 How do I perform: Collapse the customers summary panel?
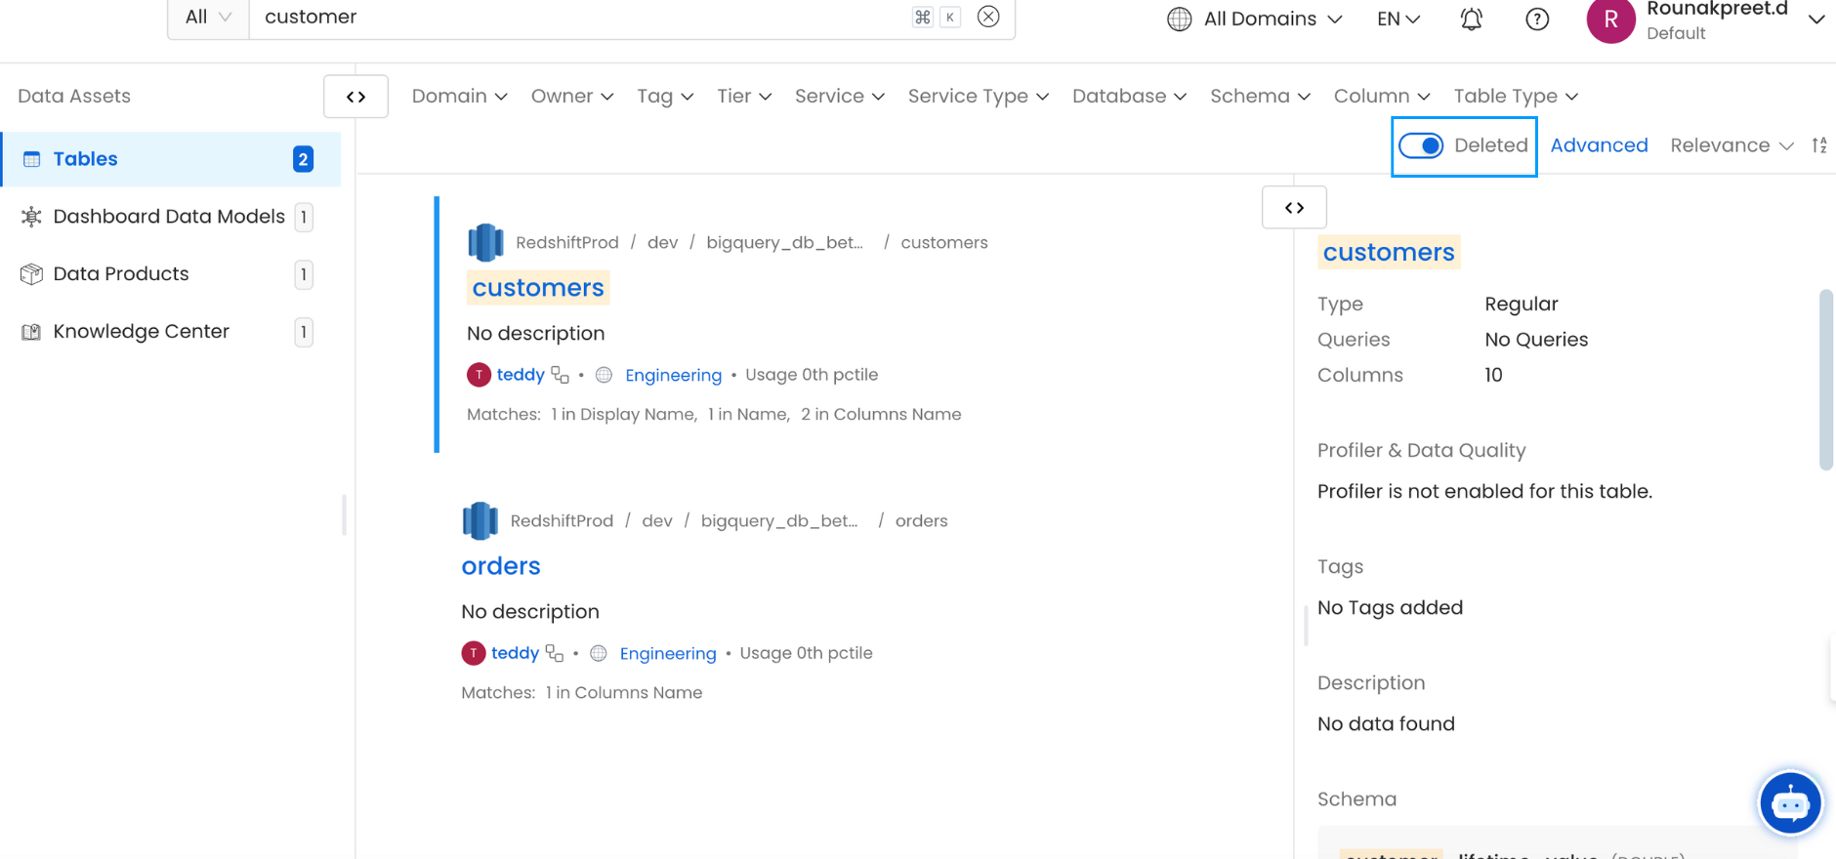click(x=1294, y=208)
